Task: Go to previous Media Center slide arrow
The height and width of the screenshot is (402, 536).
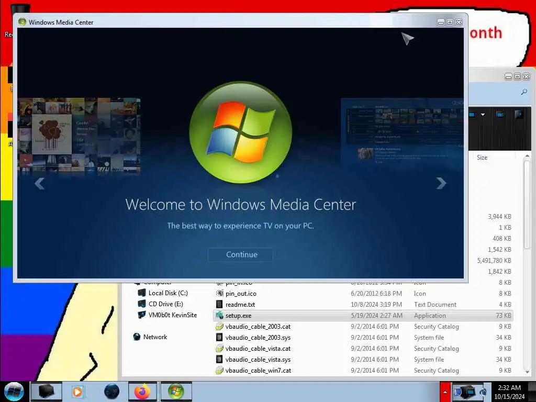Action: click(x=40, y=184)
